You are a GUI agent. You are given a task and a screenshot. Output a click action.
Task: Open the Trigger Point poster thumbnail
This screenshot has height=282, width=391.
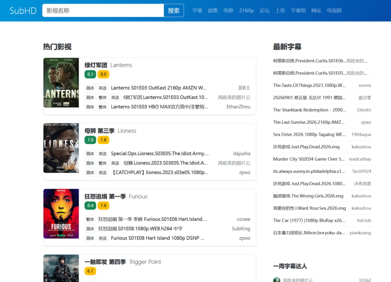coord(61,268)
